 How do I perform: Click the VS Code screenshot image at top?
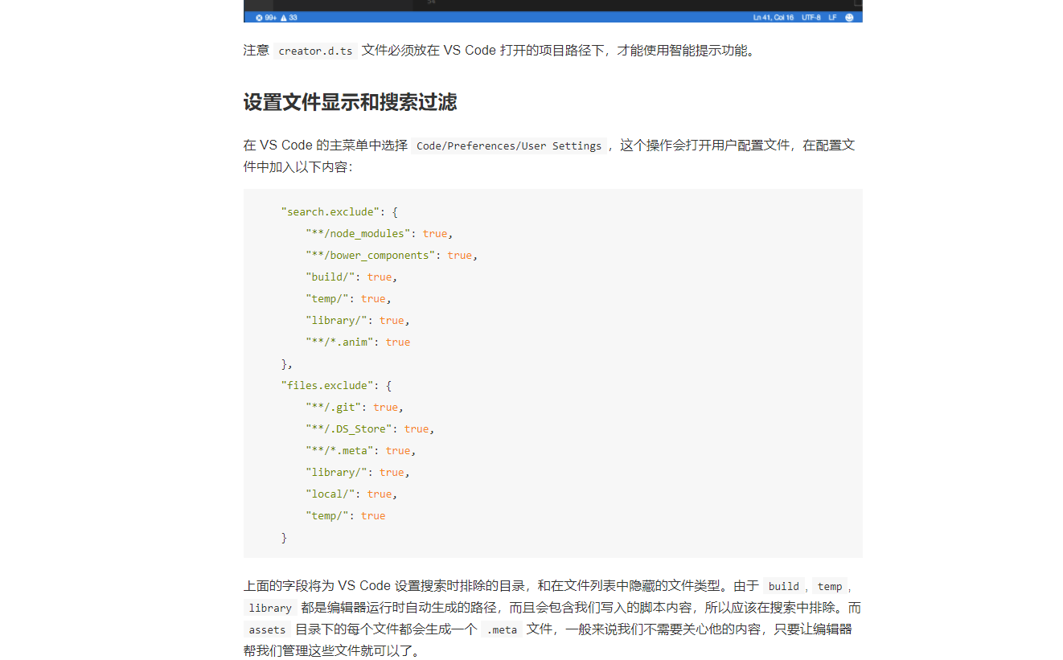click(x=553, y=11)
